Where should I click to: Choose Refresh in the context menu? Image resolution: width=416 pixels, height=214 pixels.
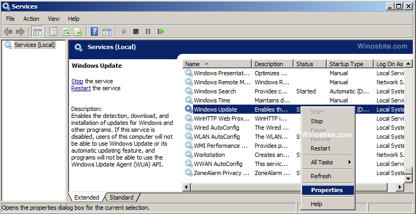[328, 176]
